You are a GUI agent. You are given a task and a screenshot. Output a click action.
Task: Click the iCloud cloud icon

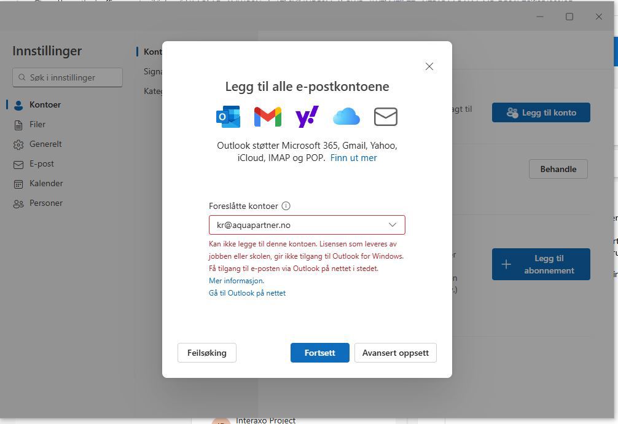(346, 117)
